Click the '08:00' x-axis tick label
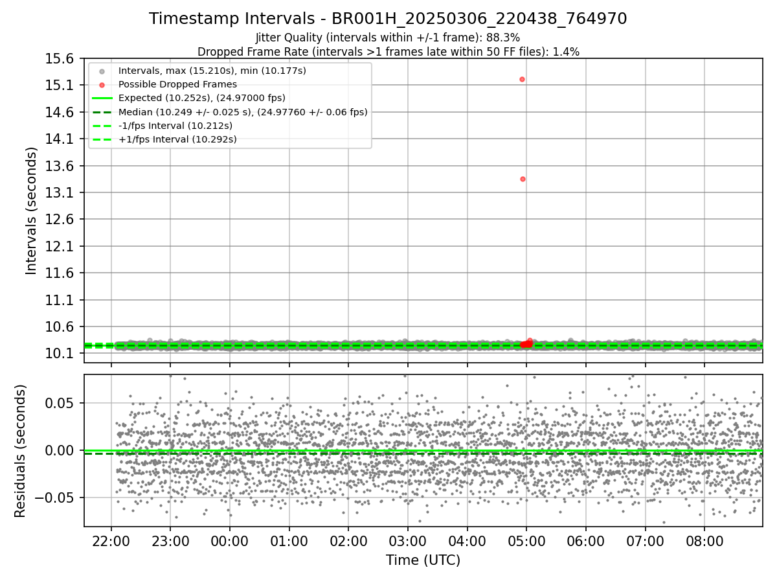 (x=704, y=541)
